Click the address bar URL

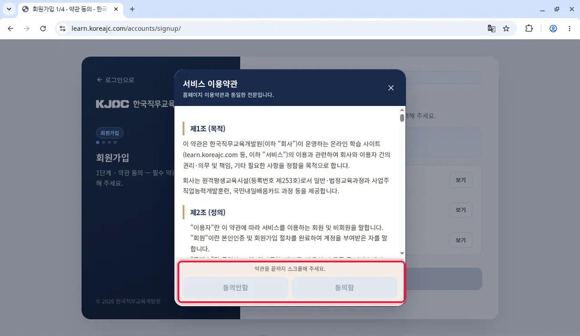point(126,28)
